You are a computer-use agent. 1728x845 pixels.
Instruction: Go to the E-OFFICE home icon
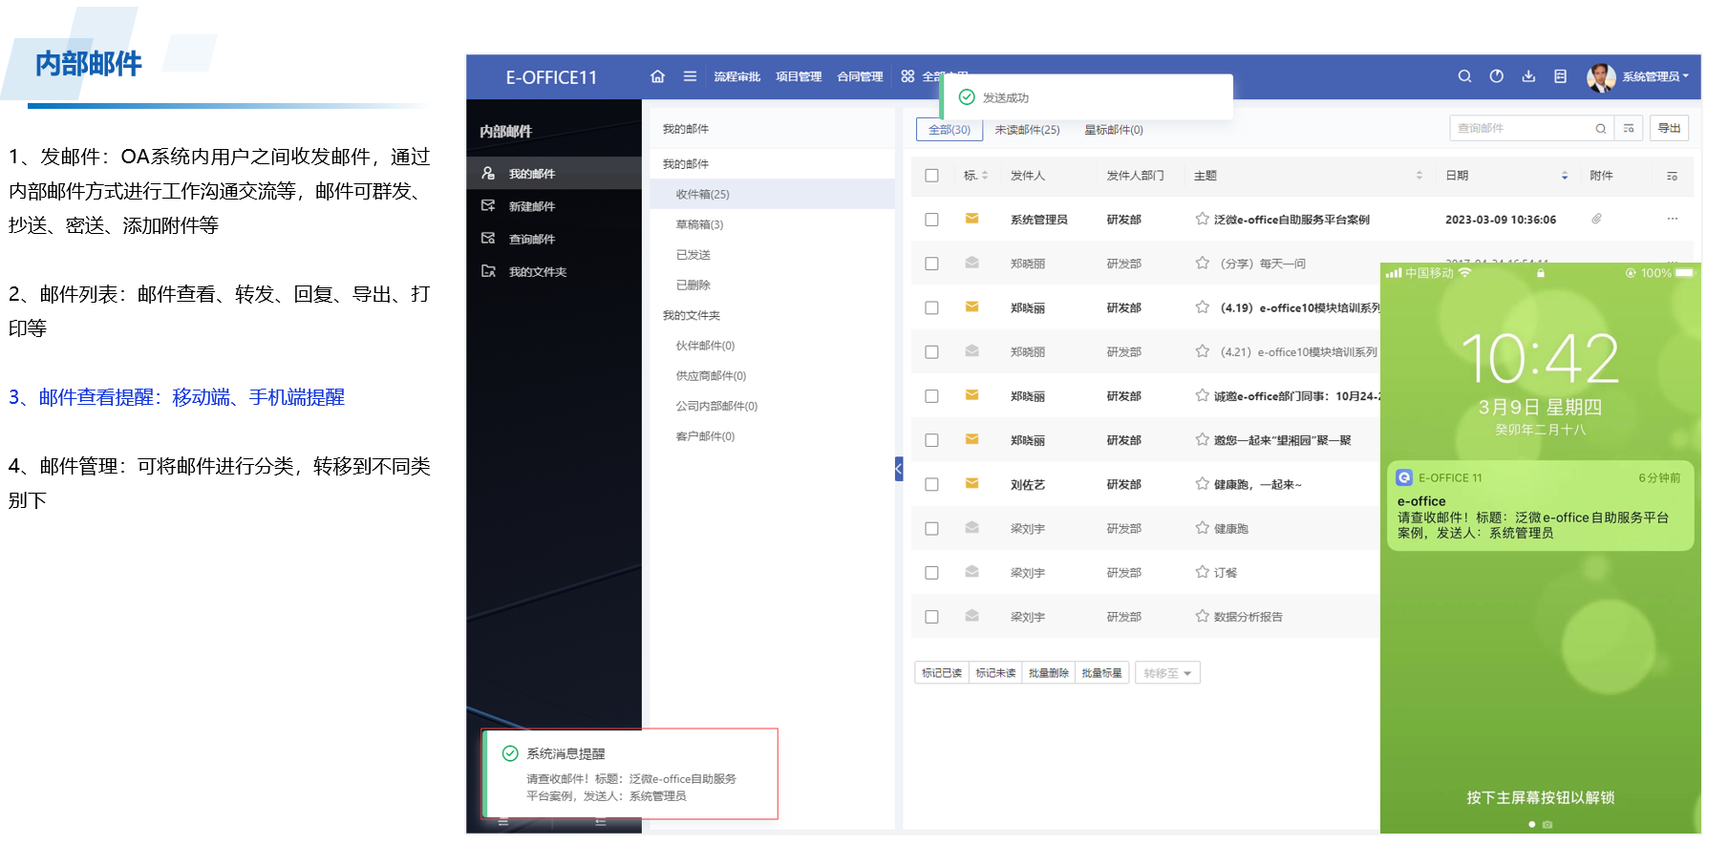pyautogui.click(x=657, y=76)
